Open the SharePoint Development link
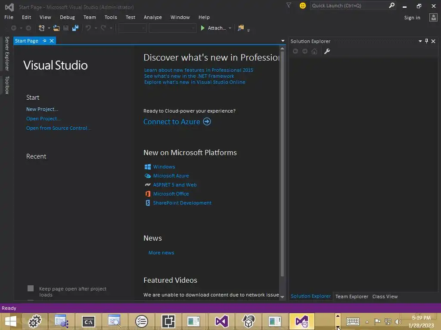This screenshot has height=330, width=441. [x=182, y=203]
